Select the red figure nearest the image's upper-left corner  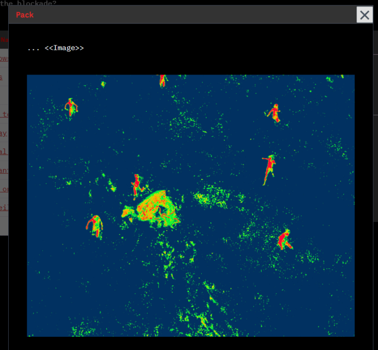coord(71,107)
